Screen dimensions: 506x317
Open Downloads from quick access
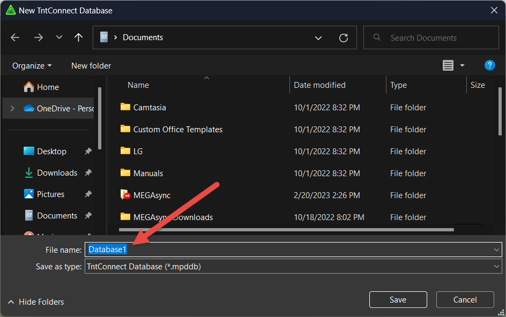tap(57, 173)
